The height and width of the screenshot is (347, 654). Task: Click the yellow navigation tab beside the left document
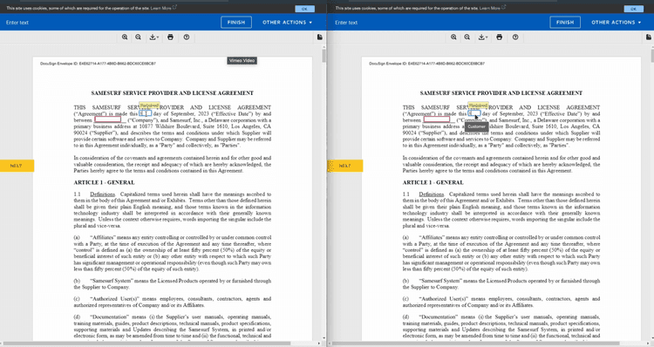(17, 166)
